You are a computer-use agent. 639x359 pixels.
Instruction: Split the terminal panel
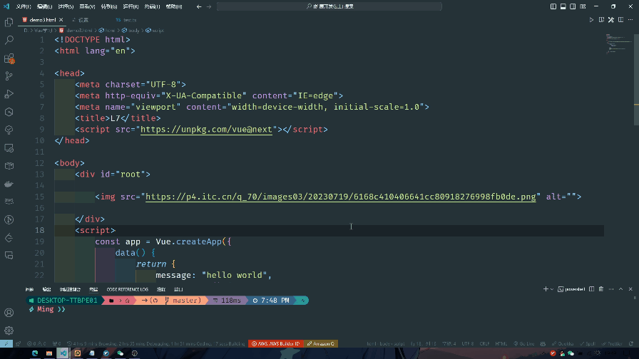tap(591, 289)
